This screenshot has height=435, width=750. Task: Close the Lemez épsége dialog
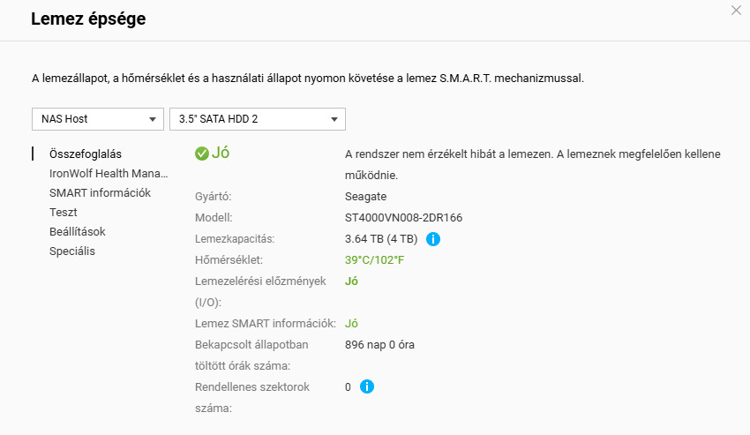pos(736,11)
